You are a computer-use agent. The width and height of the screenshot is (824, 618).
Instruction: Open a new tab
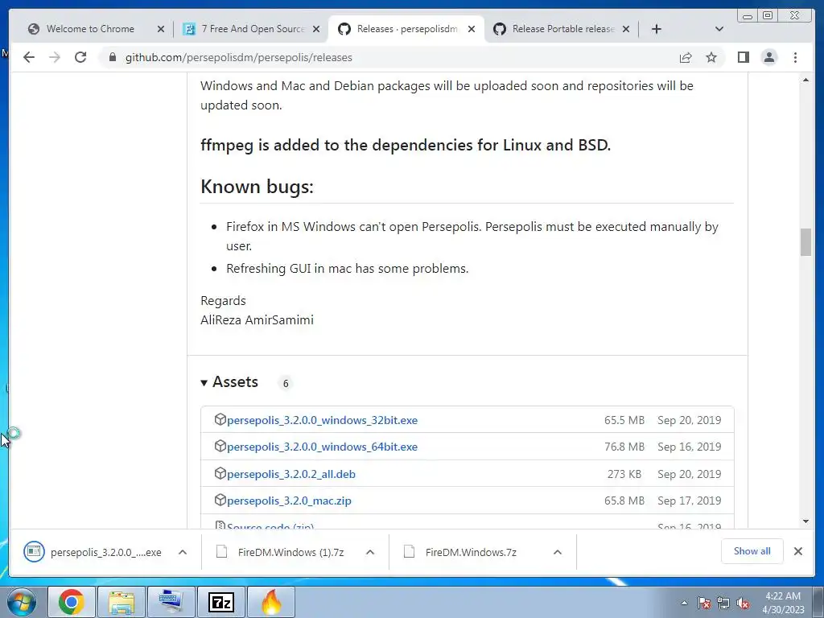(657, 29)
